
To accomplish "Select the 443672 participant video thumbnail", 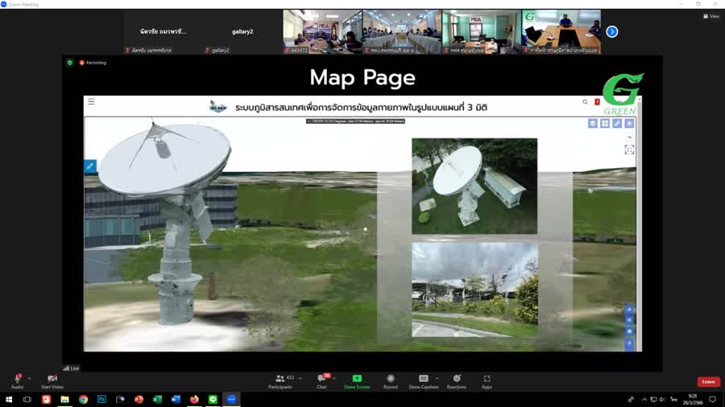I will pos(322,31).
